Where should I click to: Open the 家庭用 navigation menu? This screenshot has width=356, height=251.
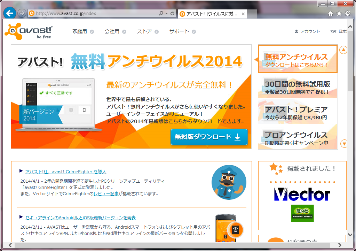point(80,31)
